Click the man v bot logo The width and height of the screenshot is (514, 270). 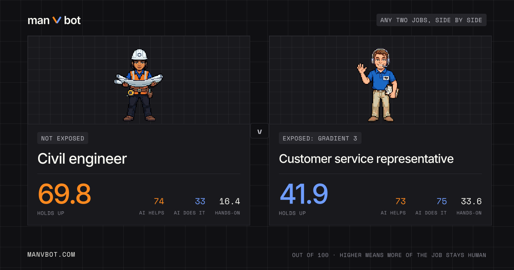point(54,20)
